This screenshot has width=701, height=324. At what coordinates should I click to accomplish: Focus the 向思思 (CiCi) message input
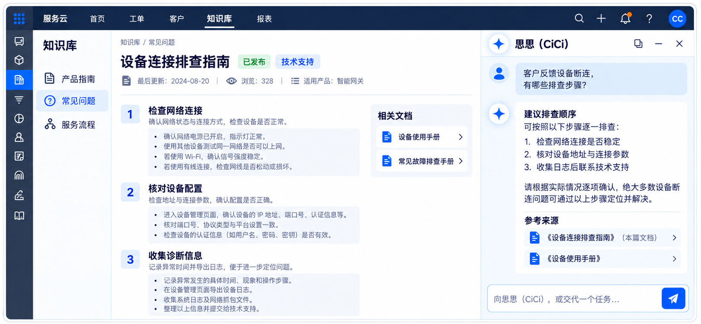(574, 299)
